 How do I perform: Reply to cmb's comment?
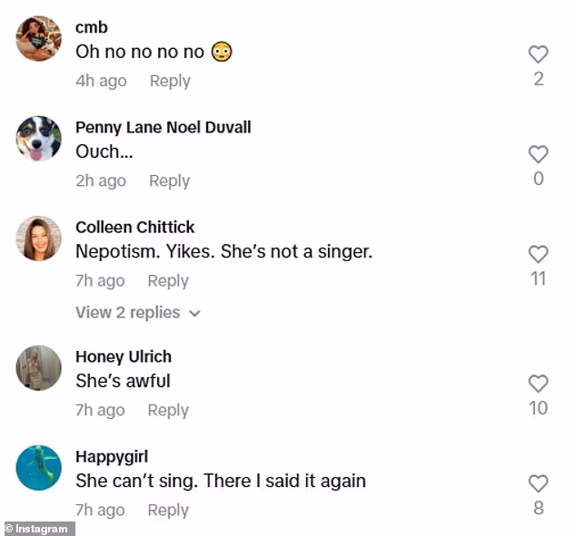[x=170, y=81]
